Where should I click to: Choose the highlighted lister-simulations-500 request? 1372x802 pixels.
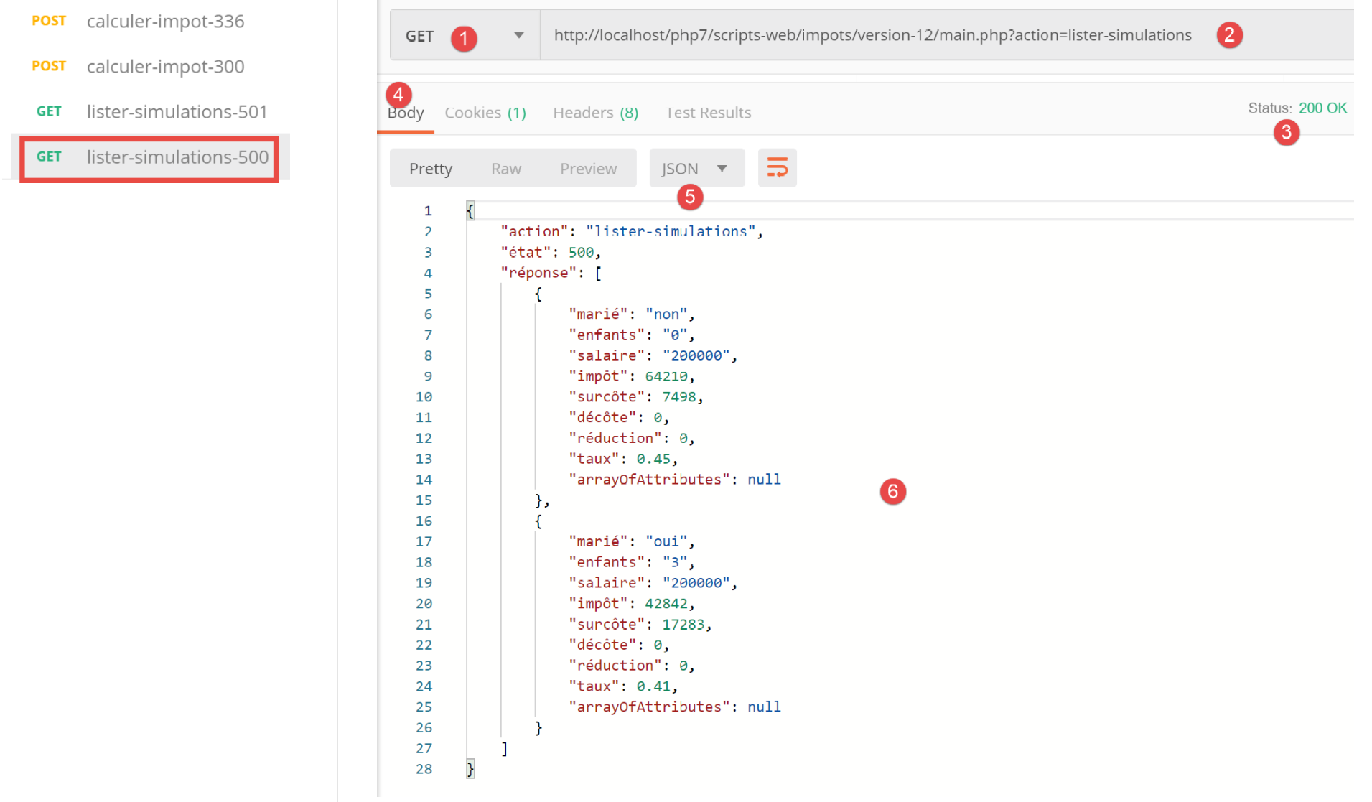177,157
